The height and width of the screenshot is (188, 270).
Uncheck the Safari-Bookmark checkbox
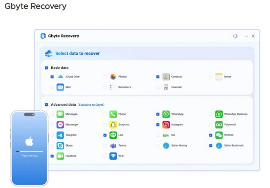(x=211, y=146)
